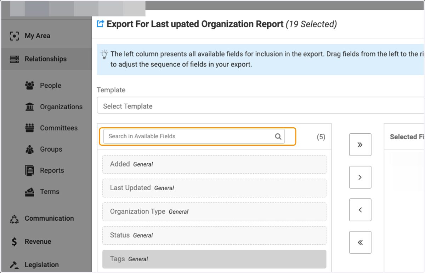Open the Select Template dropdown
Screen dimensions: 425x273
(x=261, y=106)
